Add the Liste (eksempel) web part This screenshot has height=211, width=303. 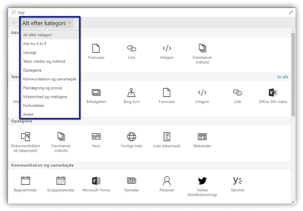(x=167, y=140)
